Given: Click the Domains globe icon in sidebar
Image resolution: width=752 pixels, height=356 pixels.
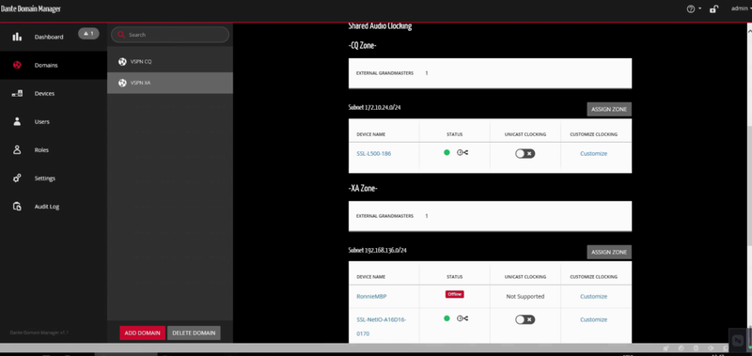Looking at the screenshot, I should [x=17, y=65].
